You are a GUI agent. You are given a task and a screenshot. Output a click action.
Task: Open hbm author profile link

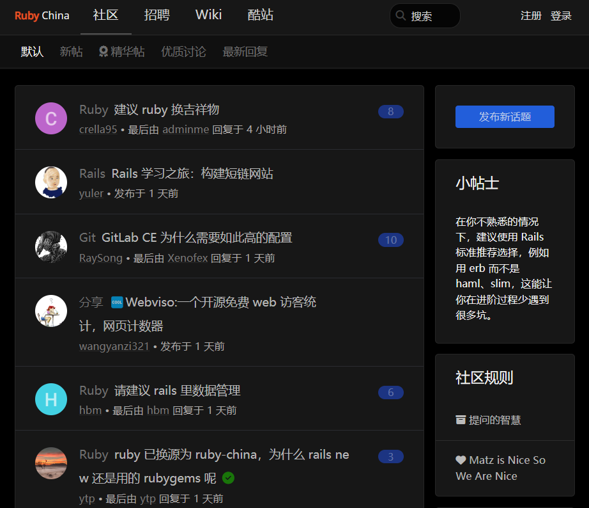tap(91, 410)
